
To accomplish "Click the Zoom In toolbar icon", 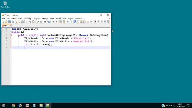I will pyautogui.click(x=53, y=22).
